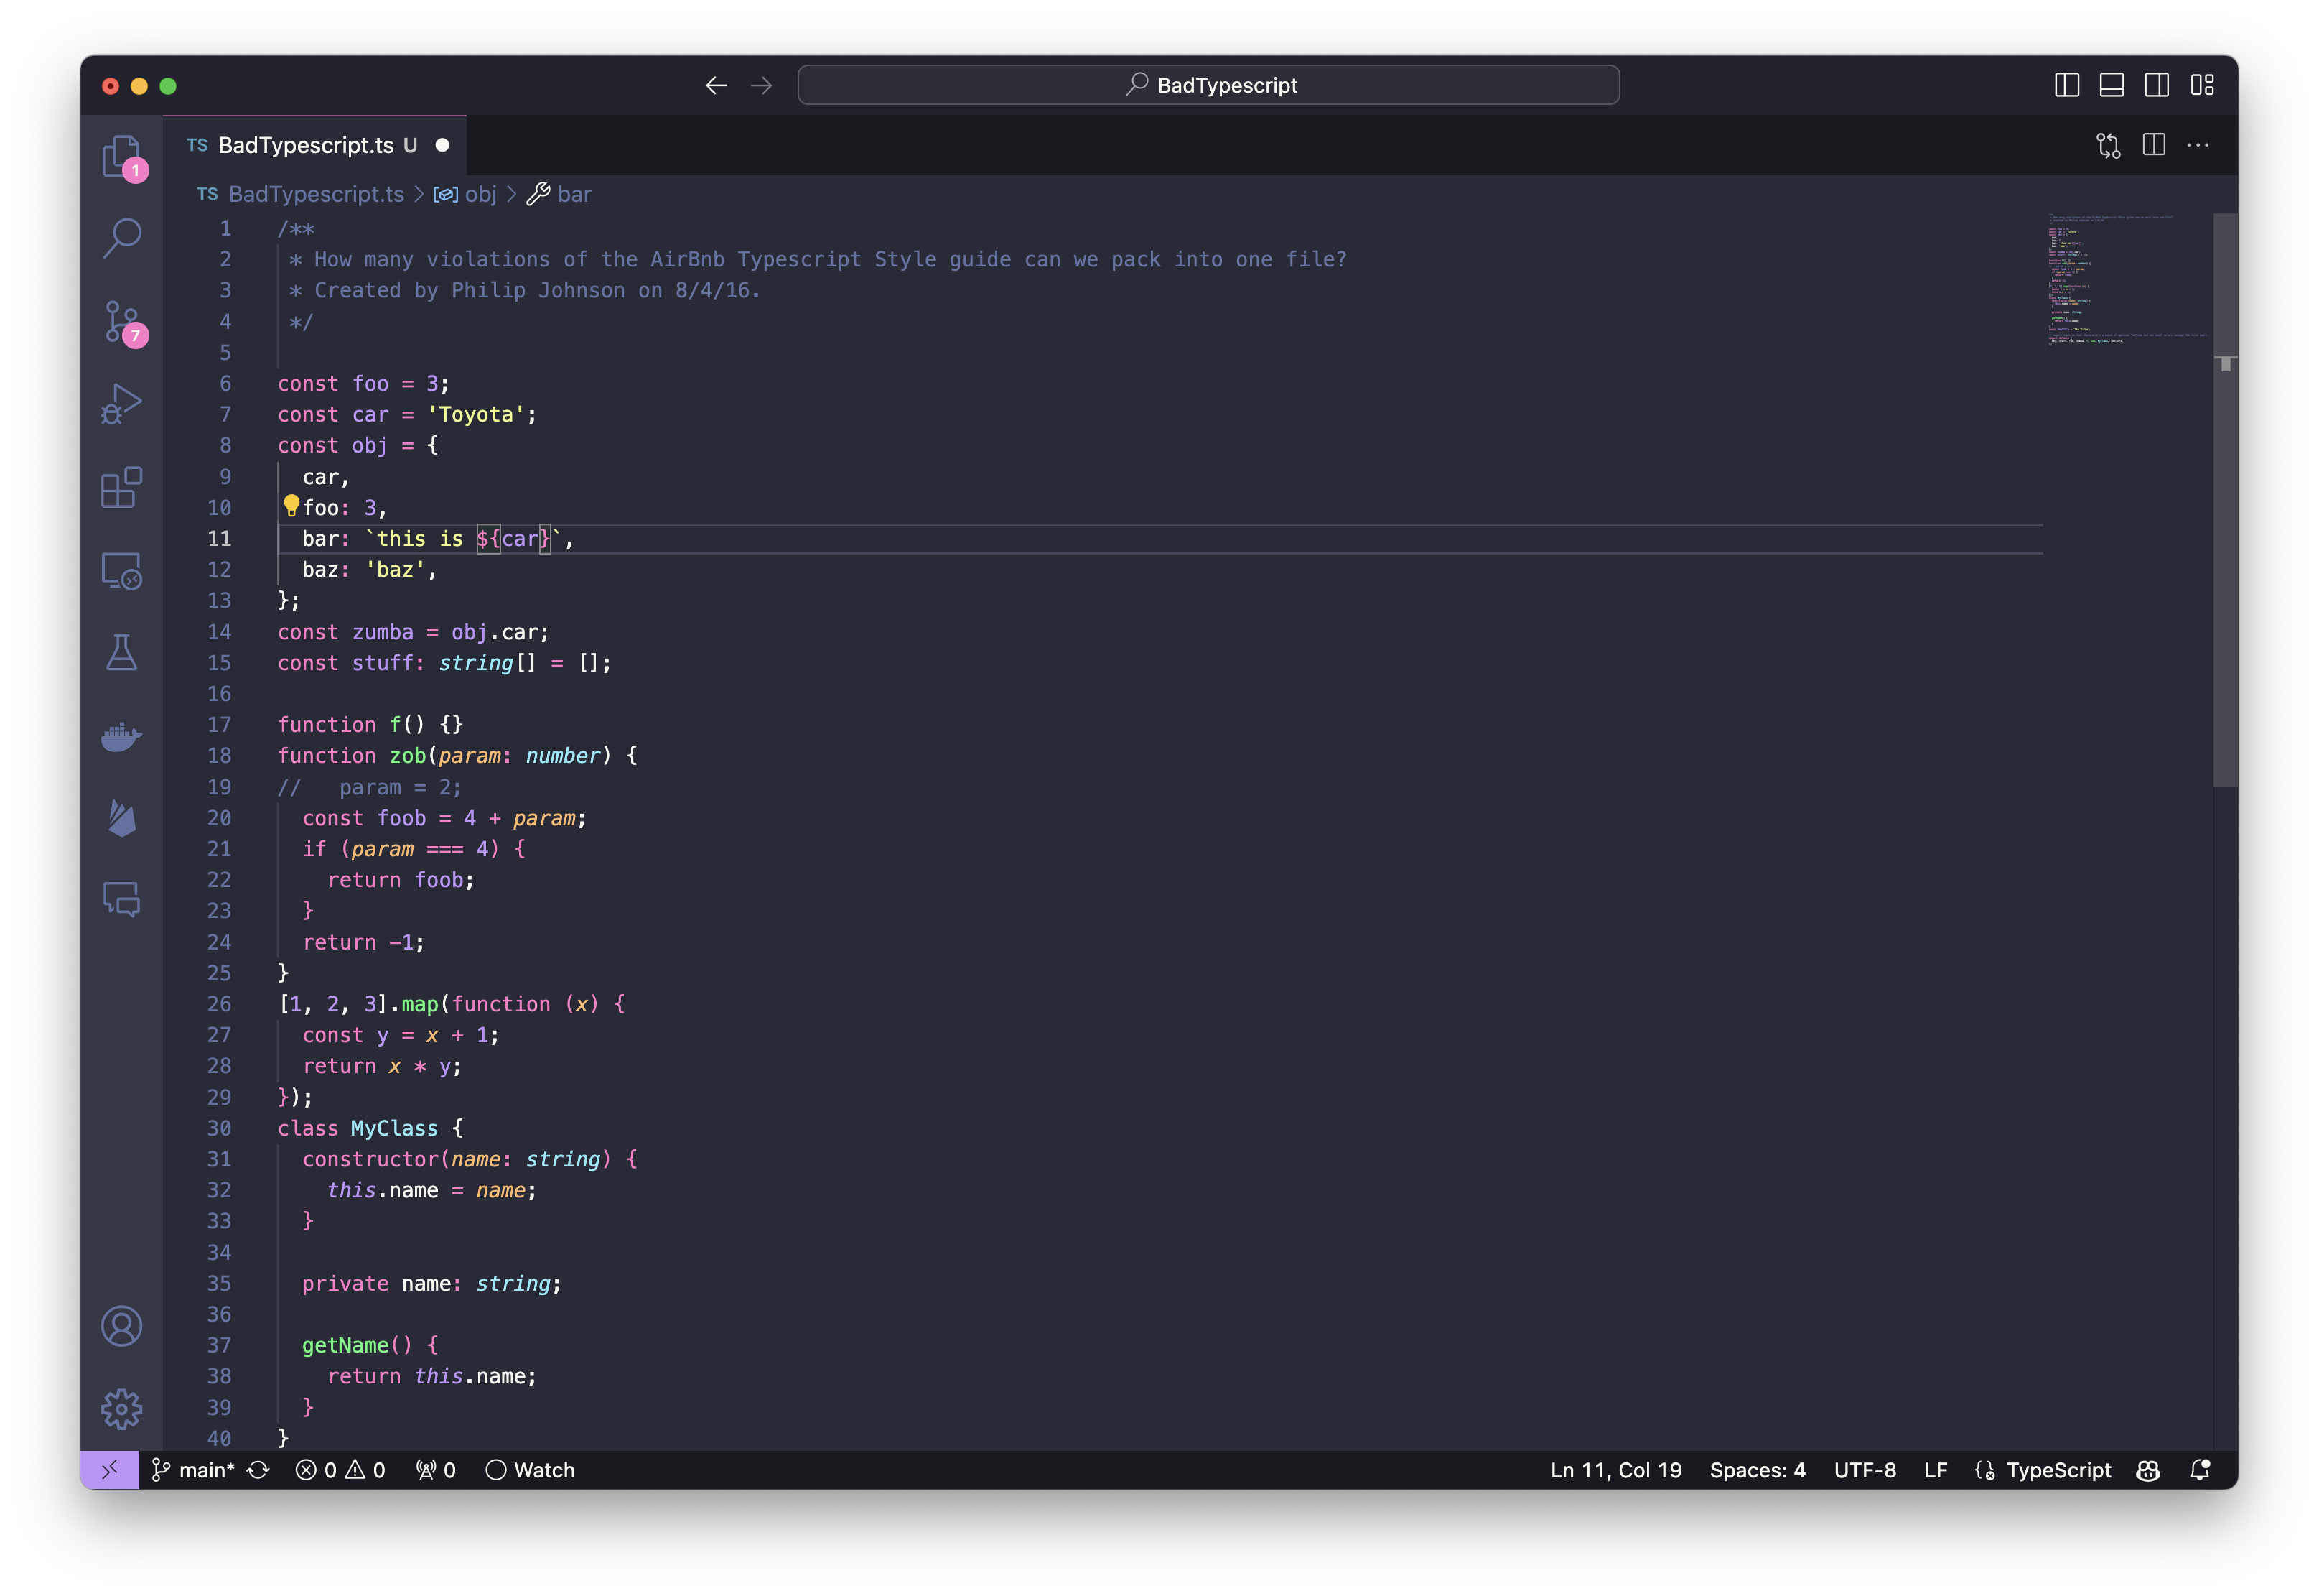
Task: Open the Remote Explorer icon
Action: point(122,570)
